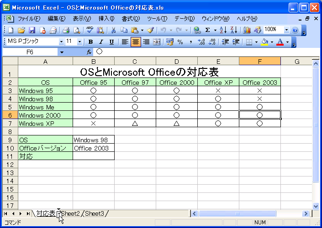Save the workbook with the floppy icon
This screenshot has width=322, height=228.
point(32,30)
